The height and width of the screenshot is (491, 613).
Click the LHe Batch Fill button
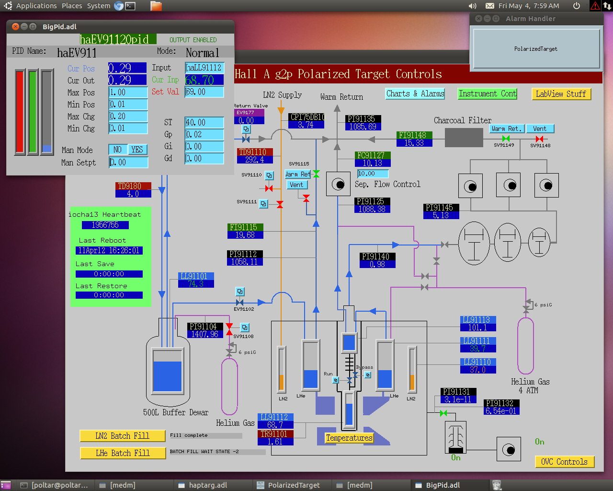123,453
